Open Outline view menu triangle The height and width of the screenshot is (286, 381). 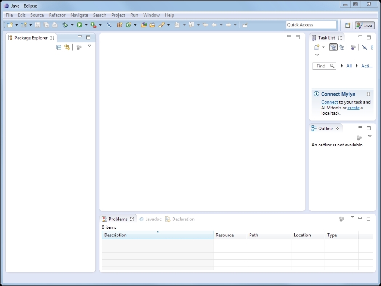click(370, 136)
